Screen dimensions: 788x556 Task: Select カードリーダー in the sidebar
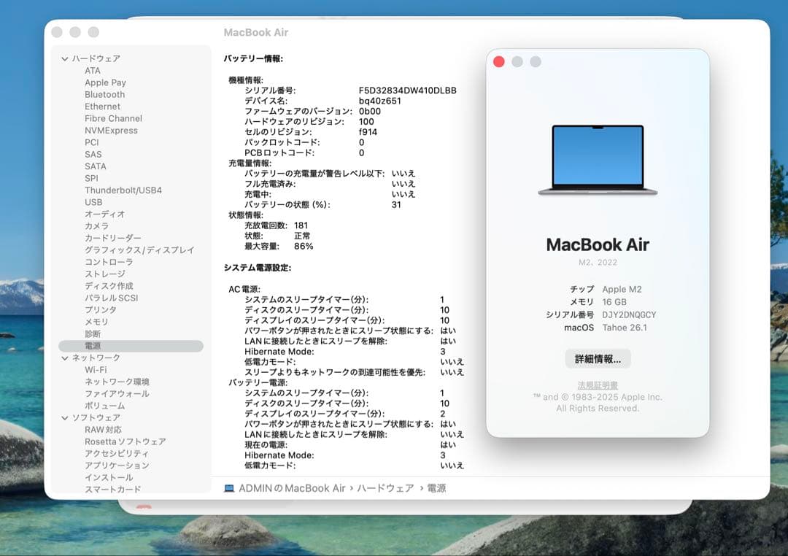(x=113, y=239)
